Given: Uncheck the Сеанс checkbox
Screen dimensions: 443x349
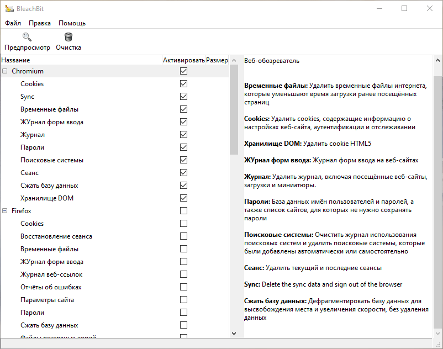Looking at the screenshot, I should pos(183,173).
